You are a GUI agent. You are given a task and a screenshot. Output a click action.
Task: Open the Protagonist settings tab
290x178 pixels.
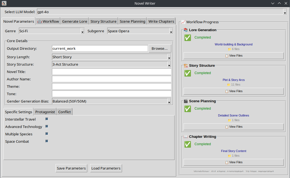pos(45,112)
